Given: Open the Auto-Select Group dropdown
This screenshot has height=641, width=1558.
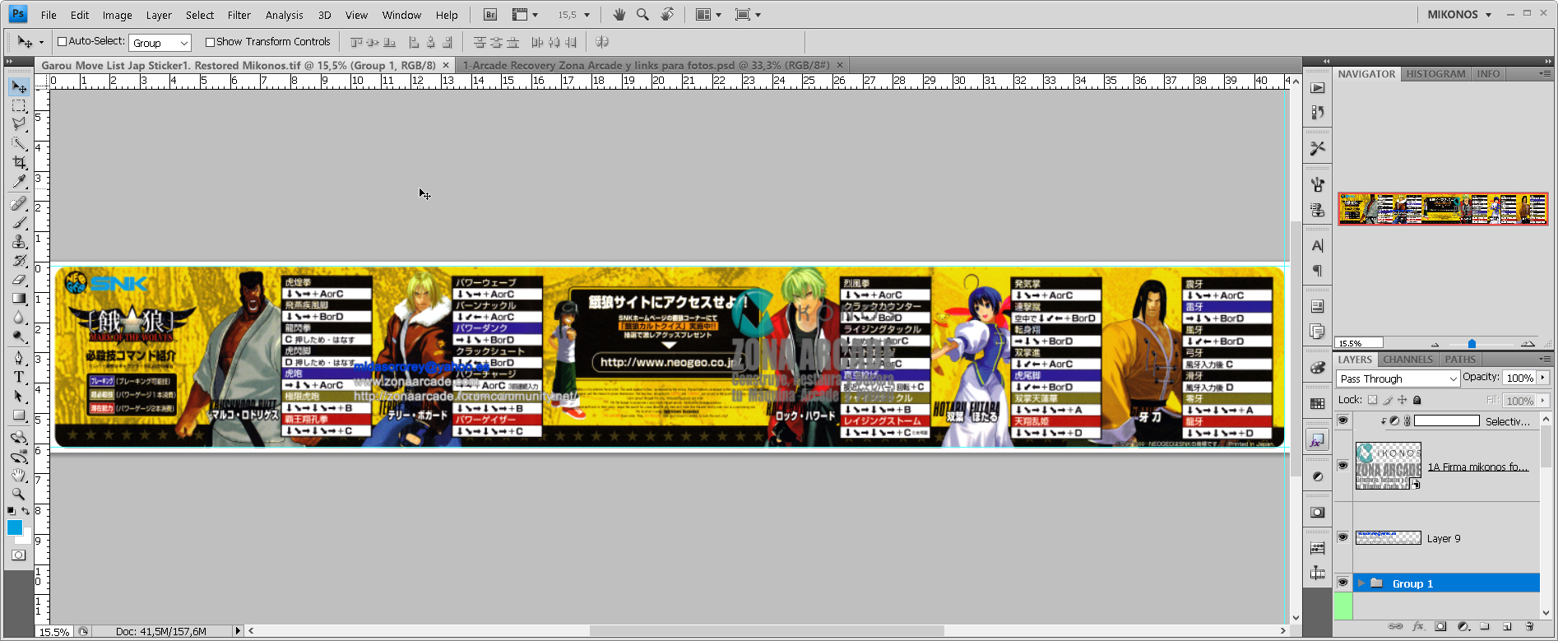Looking at the screenshot, I should (160, 43).
